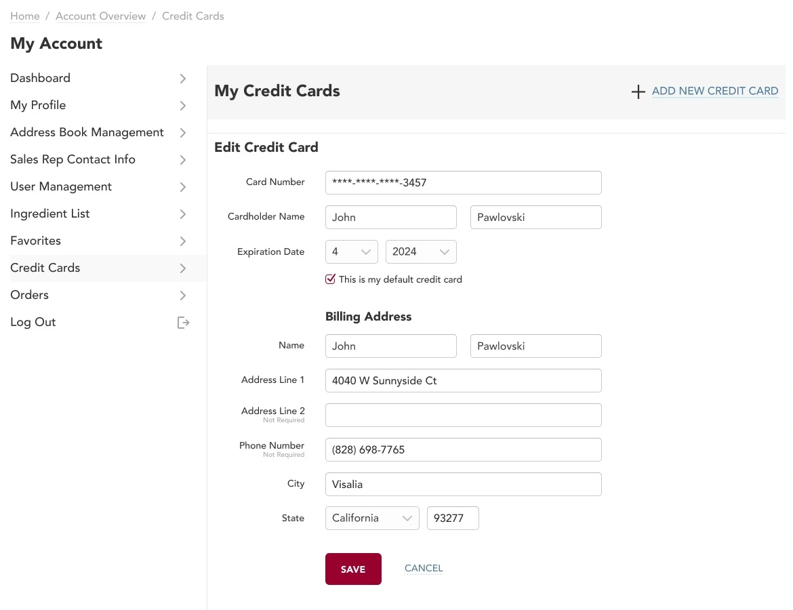
Task: Click the chevron beside Orders
Action: pyautogui.click(x=183, y=296)
